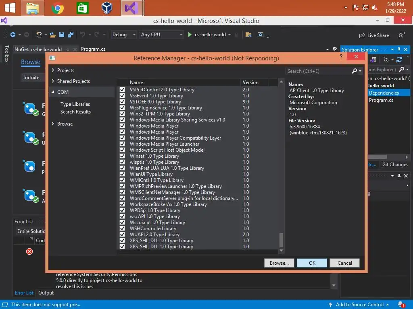The height and width of the screenshot is (309, 413).
Task: Open the cs-hello-world startup dropdown arrow
Action: coord(229,35)
